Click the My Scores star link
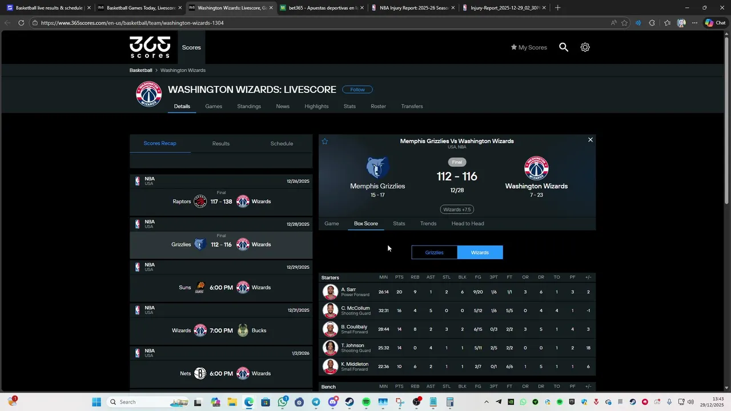This screenshot has height=411, width=731. [x=529, y=47]
